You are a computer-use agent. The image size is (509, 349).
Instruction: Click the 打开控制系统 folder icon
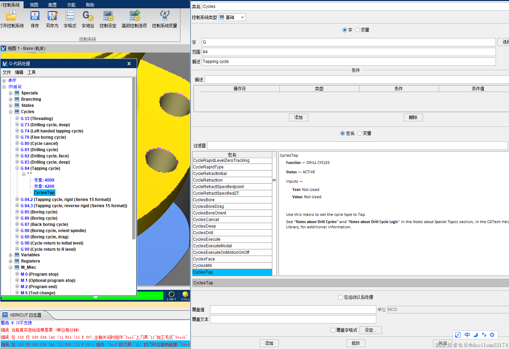[x=11, y=16]
